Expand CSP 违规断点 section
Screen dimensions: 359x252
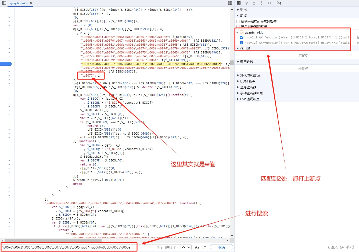click(x=238, y=99)
